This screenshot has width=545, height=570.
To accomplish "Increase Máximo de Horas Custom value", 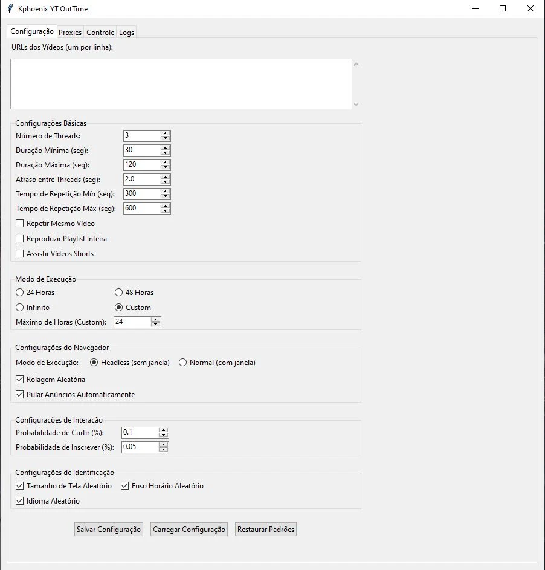I will point(156,319).
